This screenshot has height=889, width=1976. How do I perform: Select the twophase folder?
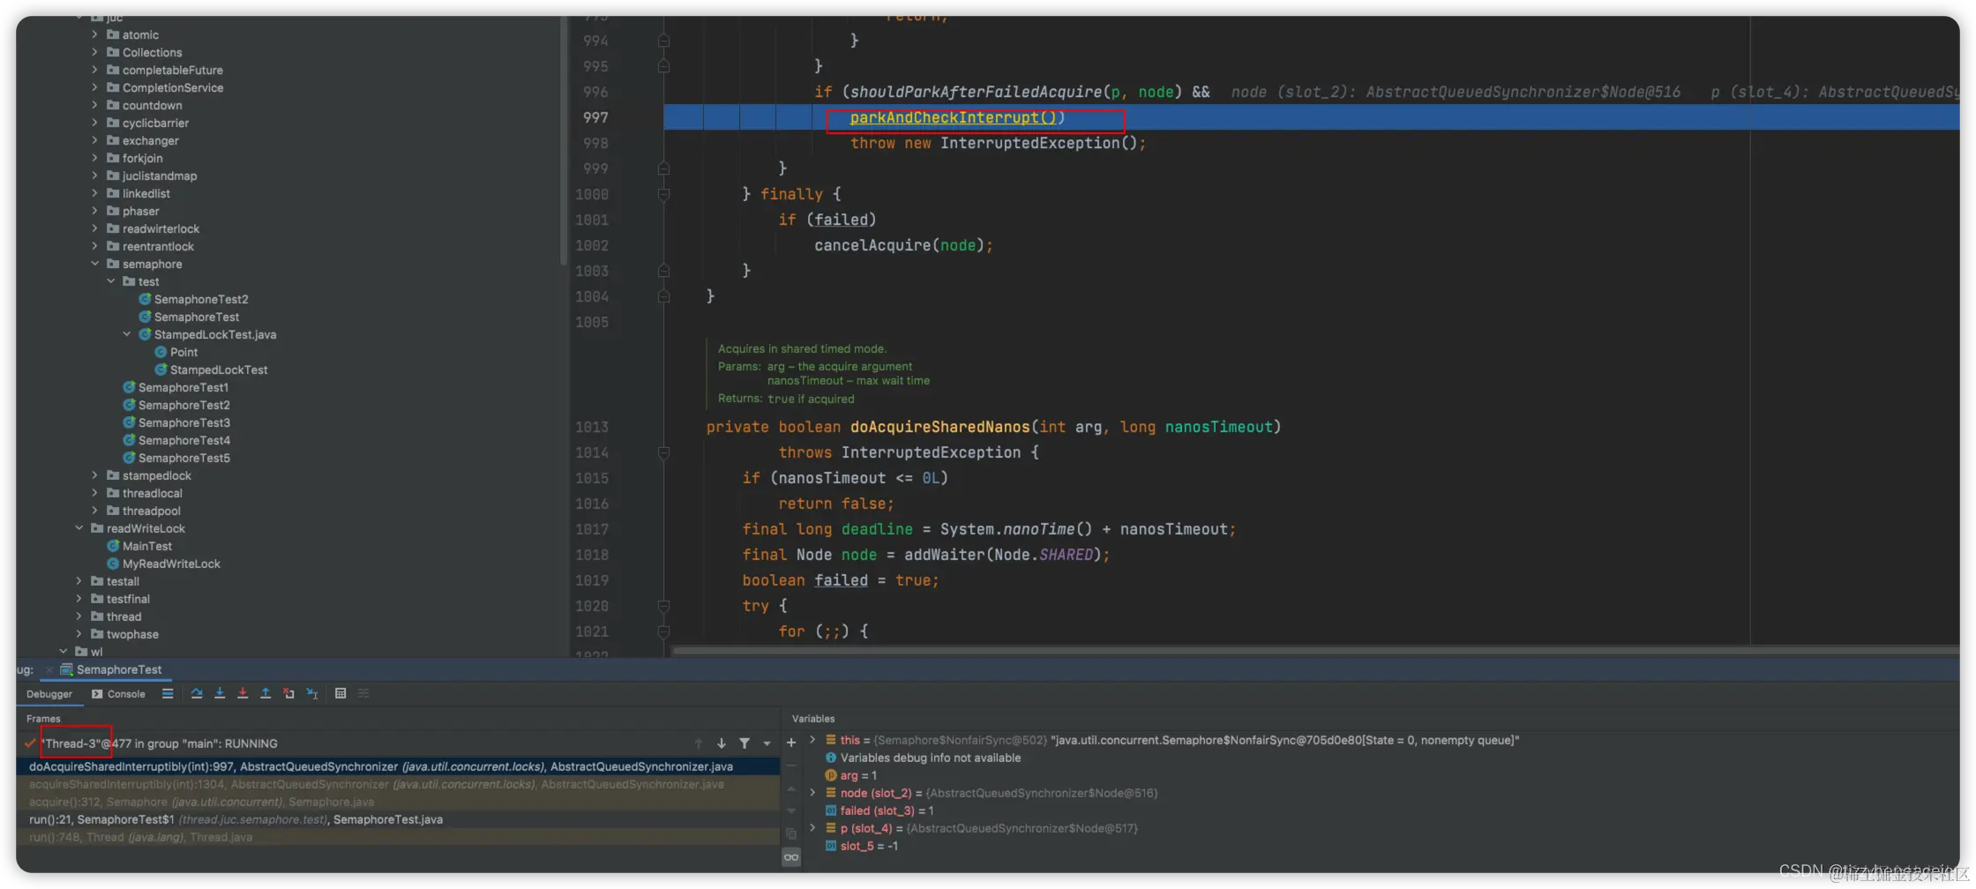pos(132,634)
